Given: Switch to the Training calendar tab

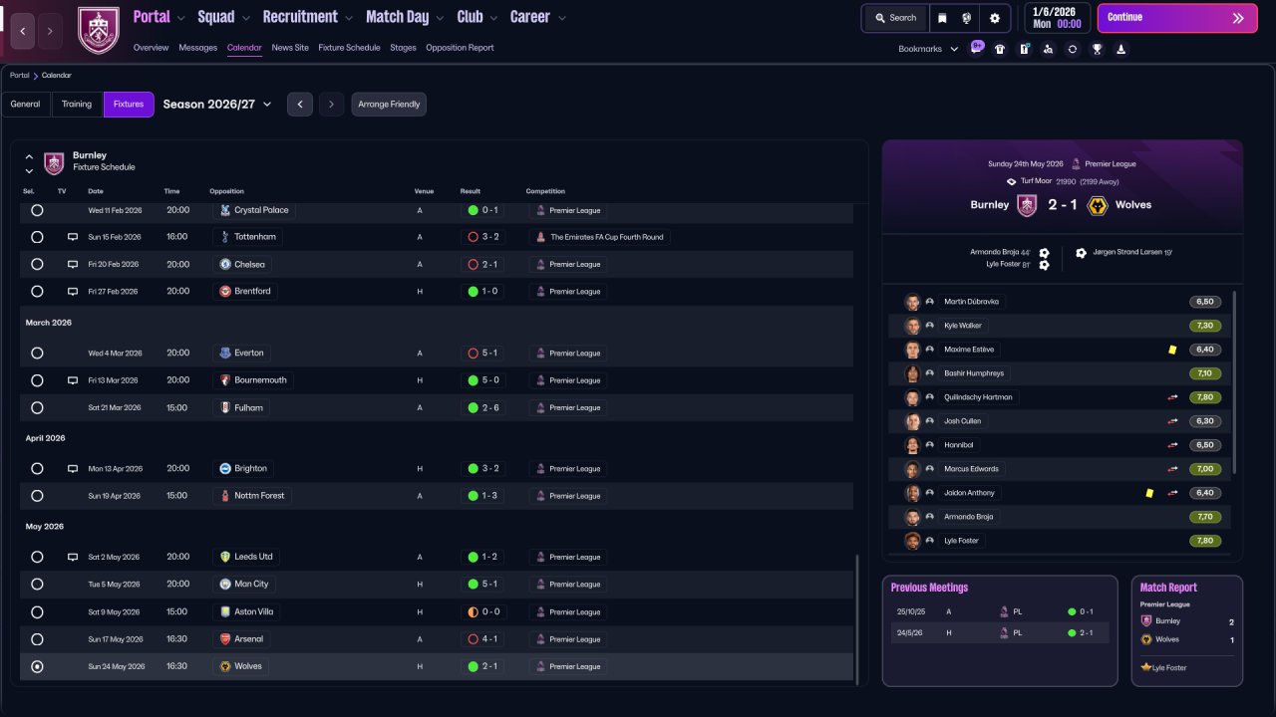Looking at the screenshot, I should coord(77,105).
